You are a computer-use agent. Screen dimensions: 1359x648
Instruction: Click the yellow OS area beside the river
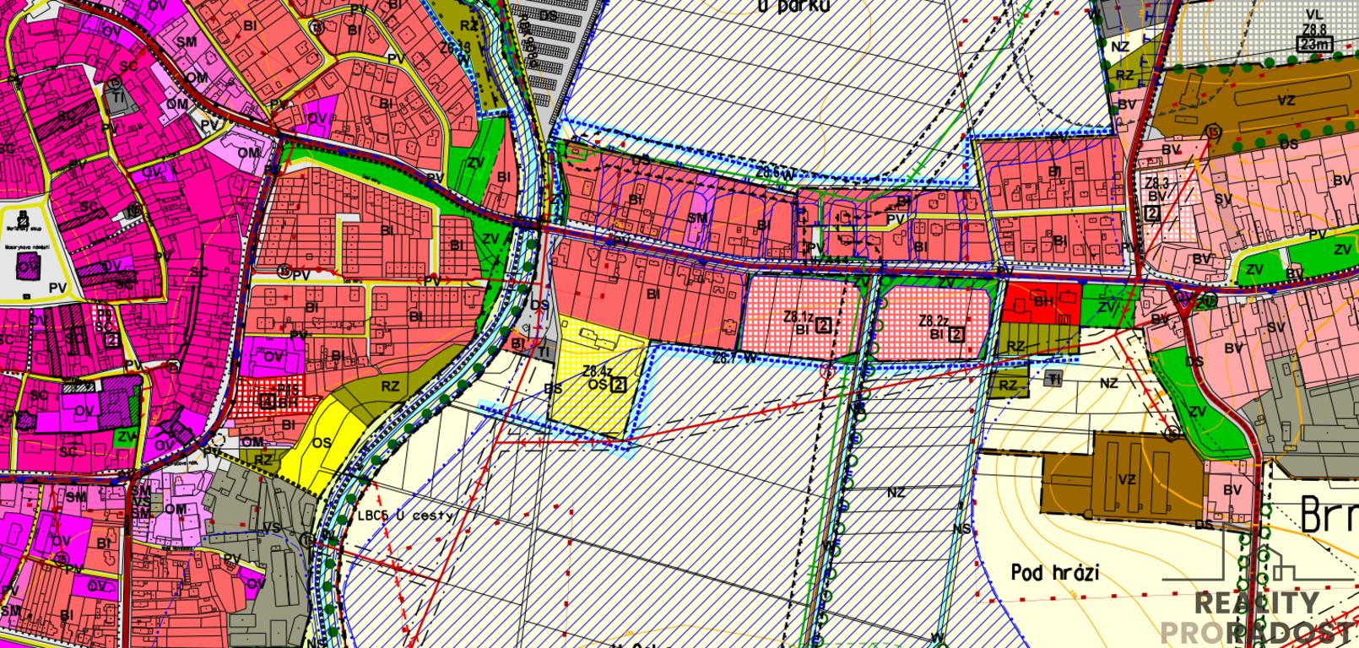(321, 445)
